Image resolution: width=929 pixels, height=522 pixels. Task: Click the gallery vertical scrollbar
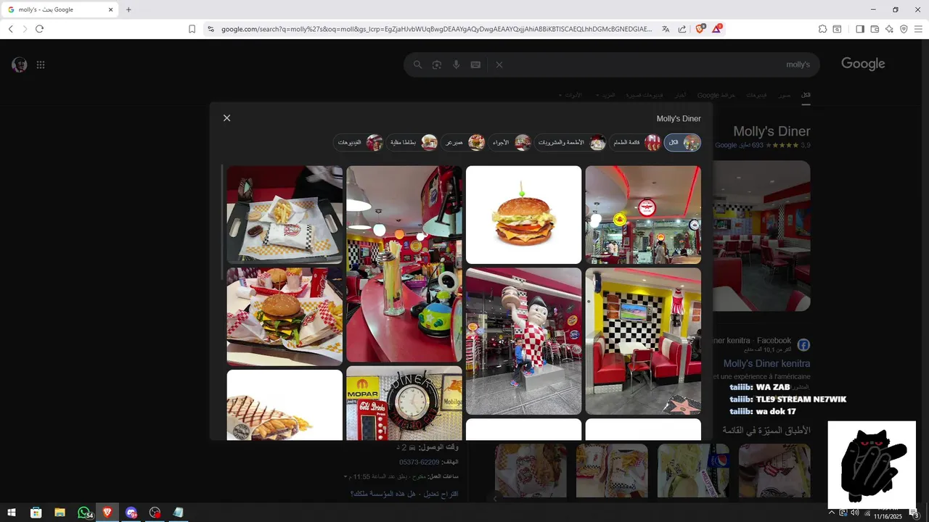[222, 221]
